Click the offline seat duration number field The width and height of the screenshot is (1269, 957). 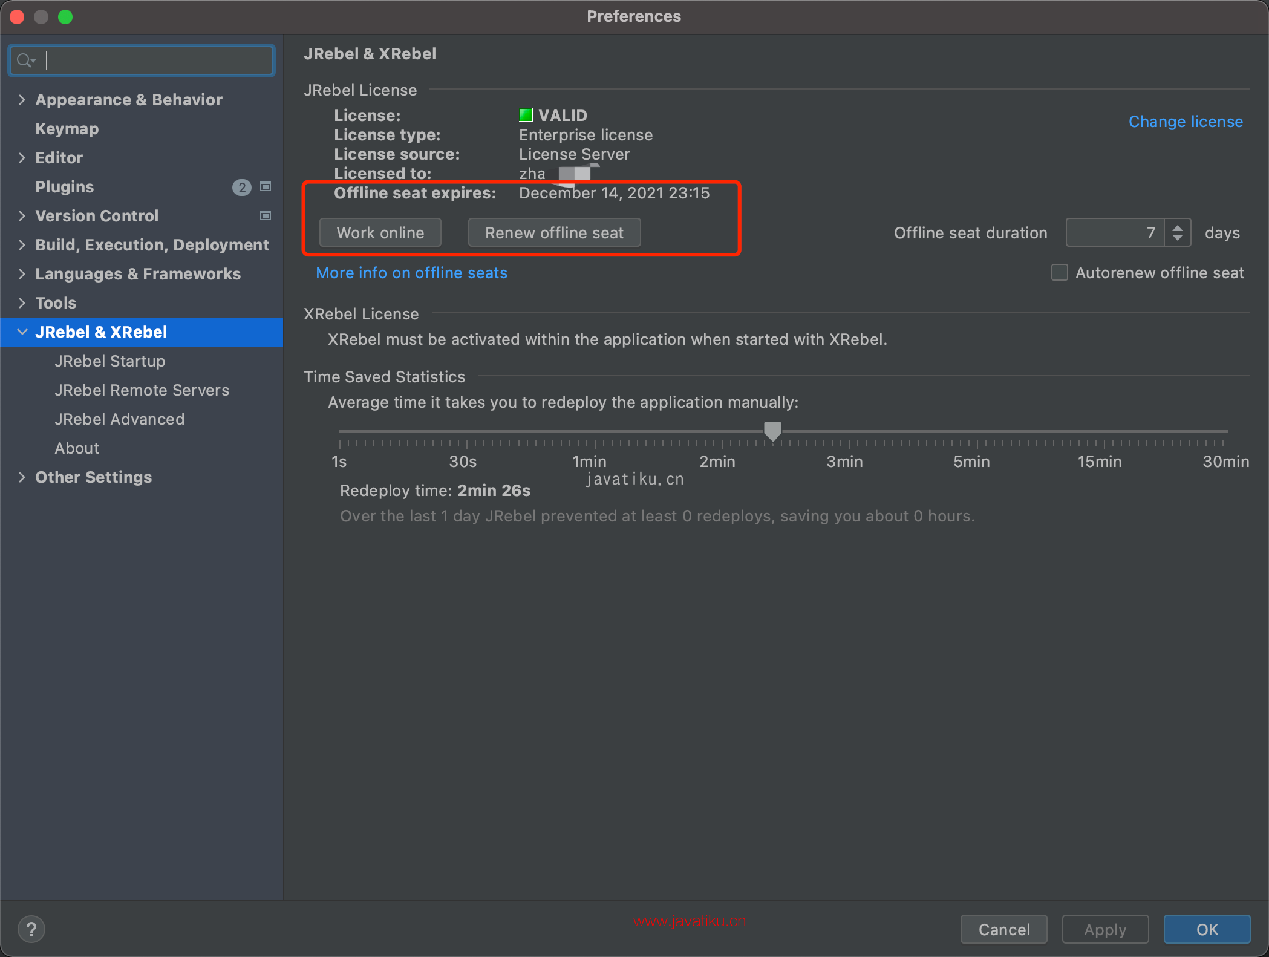tap(1115, 233)
